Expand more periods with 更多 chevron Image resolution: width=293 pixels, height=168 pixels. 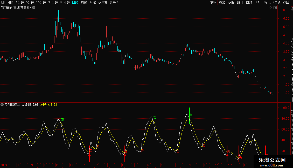(114, 2)
